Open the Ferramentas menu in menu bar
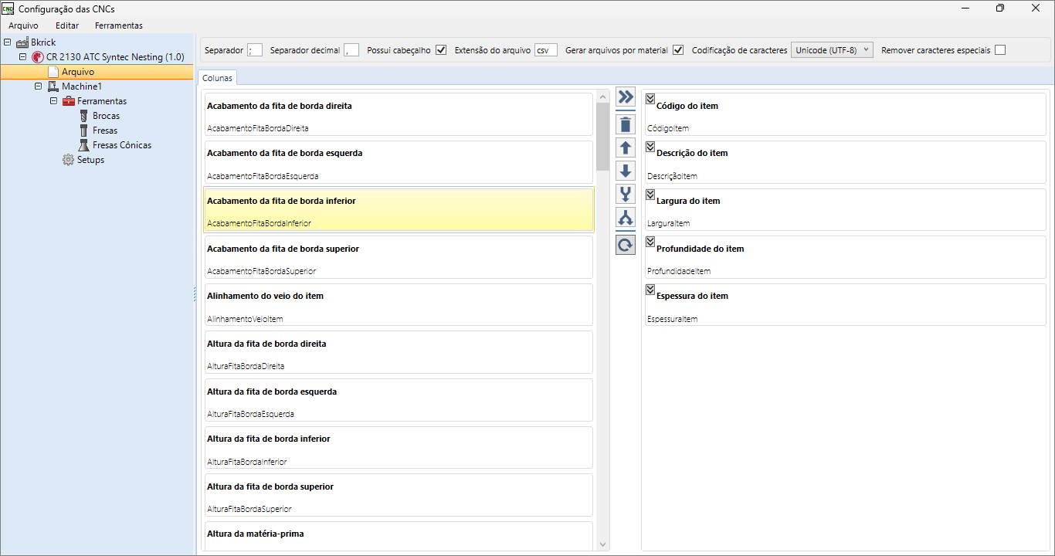Screen dimensions: 1055x556 click(x=119, y=25)
